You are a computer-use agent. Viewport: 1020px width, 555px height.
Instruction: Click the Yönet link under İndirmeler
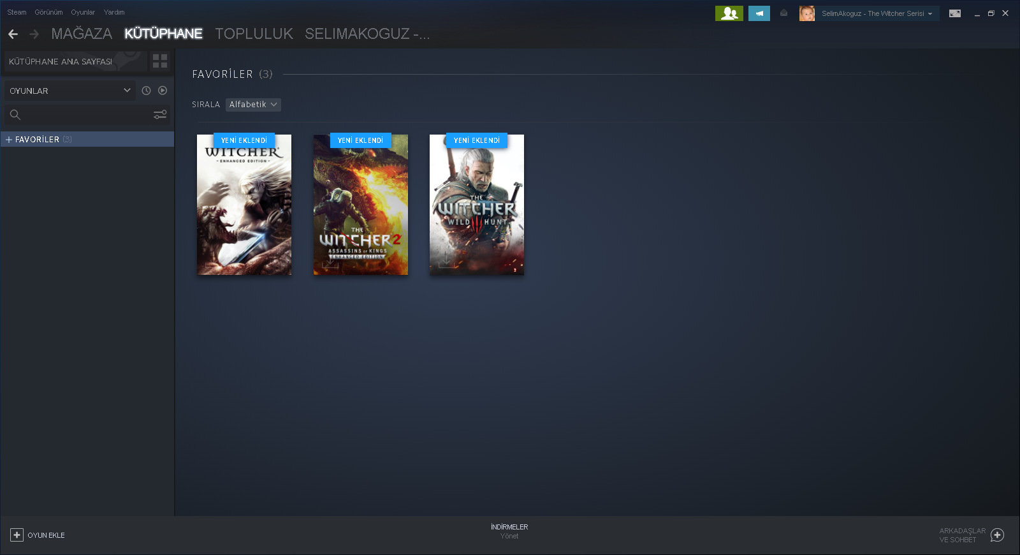coord(509,536)
